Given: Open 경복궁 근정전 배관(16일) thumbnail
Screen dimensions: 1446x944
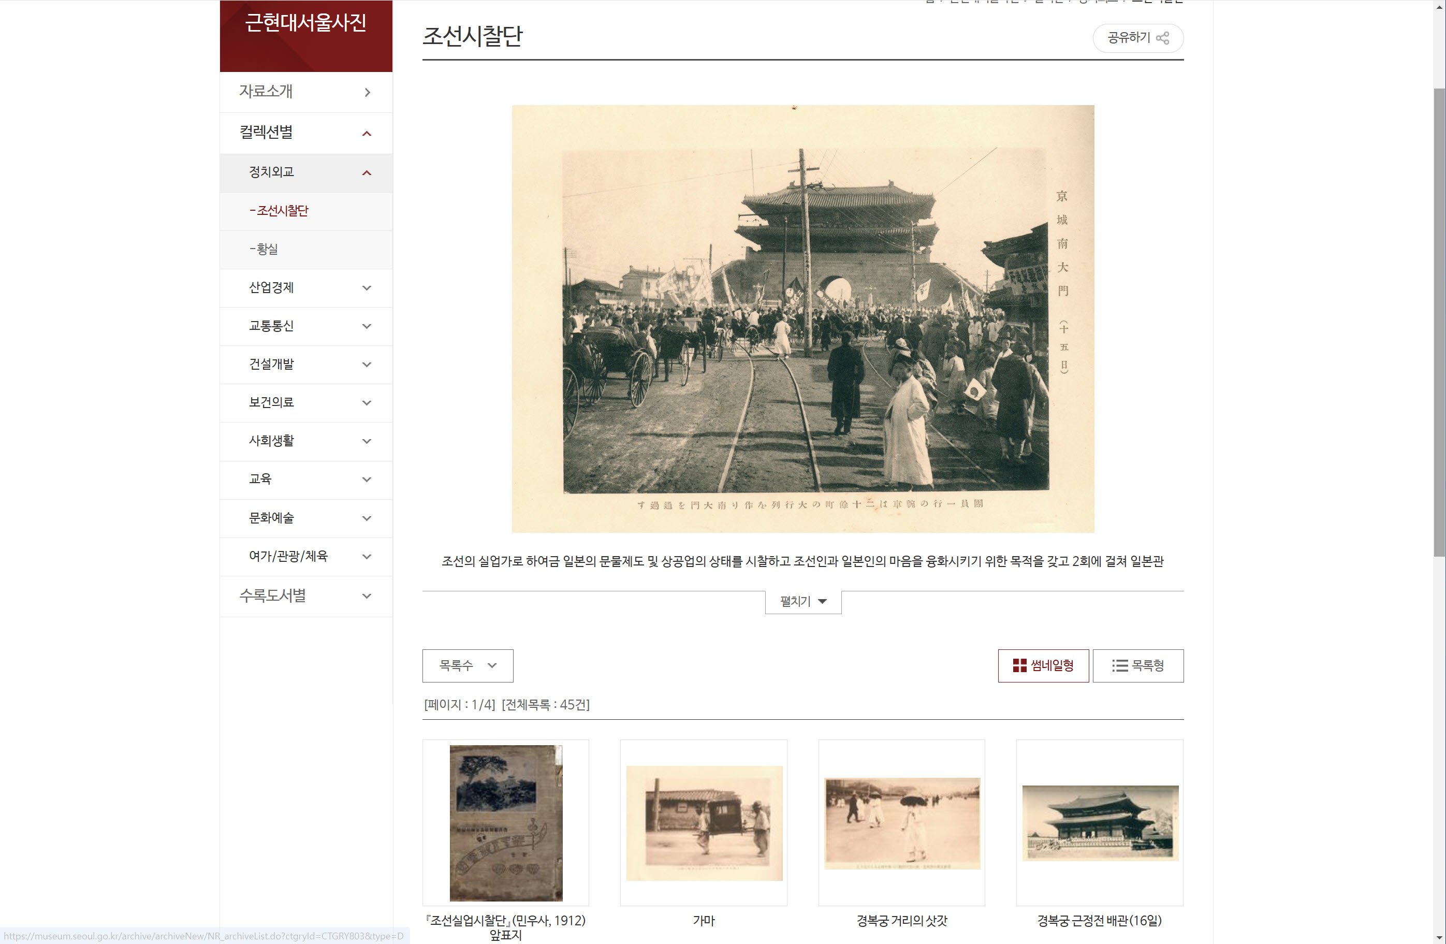Looking at the screenshot, I should click(1100, 822).
